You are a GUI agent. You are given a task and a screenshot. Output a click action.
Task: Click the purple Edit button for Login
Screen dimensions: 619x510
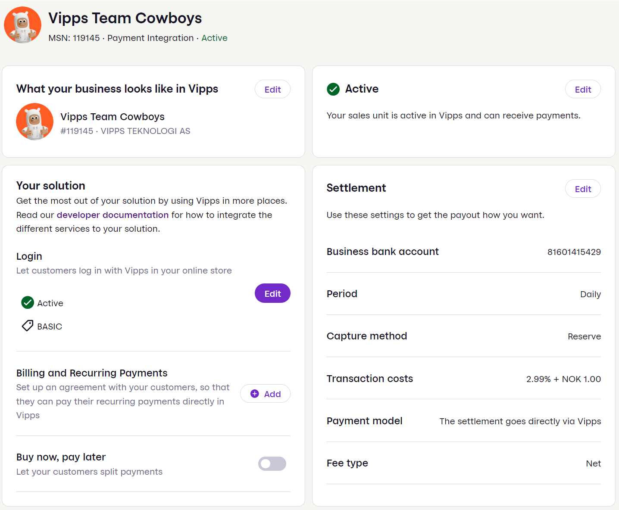272,293
